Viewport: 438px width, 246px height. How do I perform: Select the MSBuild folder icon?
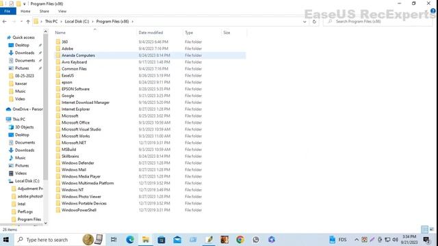57,150
